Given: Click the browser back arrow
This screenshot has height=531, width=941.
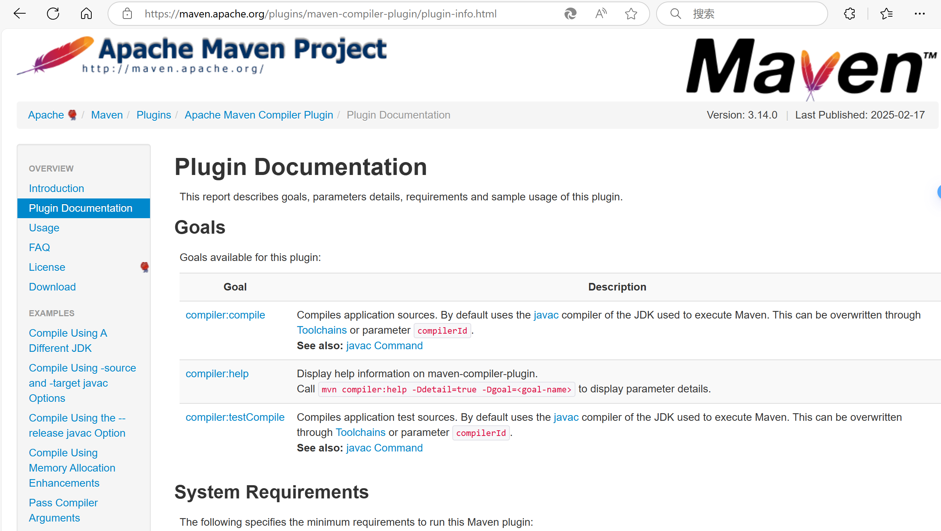Looking at the screenshot, I should 19,14.
